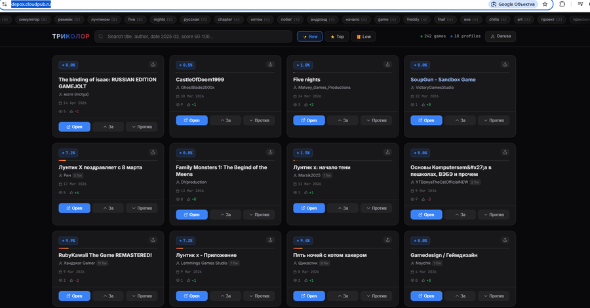The image size is (590, 308).
Task: Click the 9.9% score badge on RubyKawaii
Action: 68,241
